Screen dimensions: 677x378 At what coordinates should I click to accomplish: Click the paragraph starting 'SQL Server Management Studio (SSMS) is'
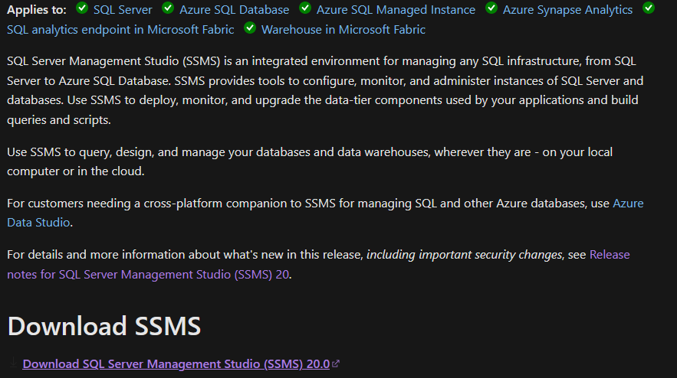[325, 90]
